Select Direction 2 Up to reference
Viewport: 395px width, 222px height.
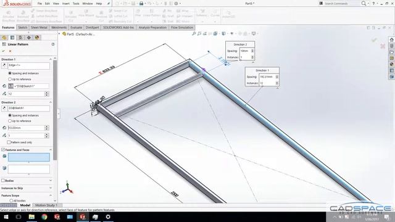tap(10, 121)
